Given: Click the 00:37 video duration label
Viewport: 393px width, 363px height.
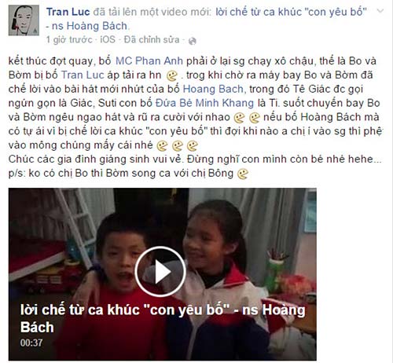Looking at the screenshot, I should click(x=31, y=343).
